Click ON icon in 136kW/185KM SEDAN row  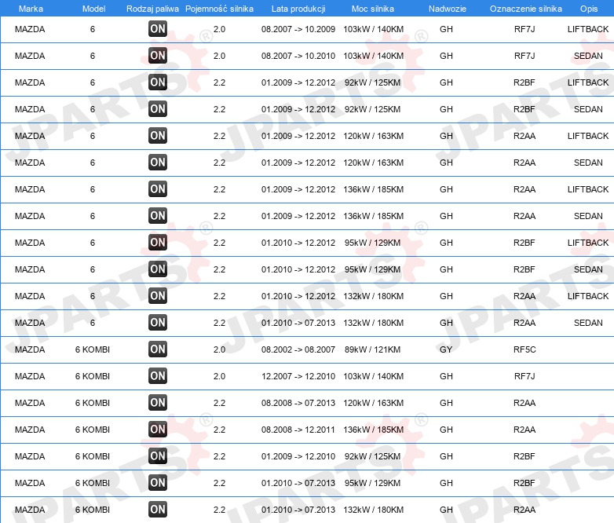coord(158,215)
